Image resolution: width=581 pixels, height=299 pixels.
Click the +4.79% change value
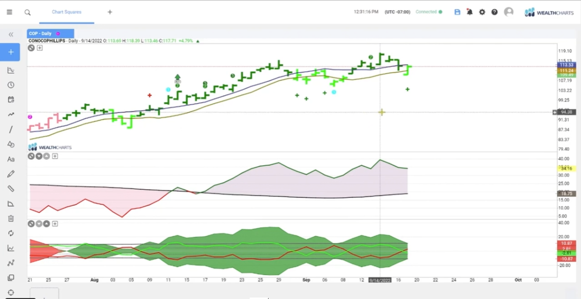186,41
